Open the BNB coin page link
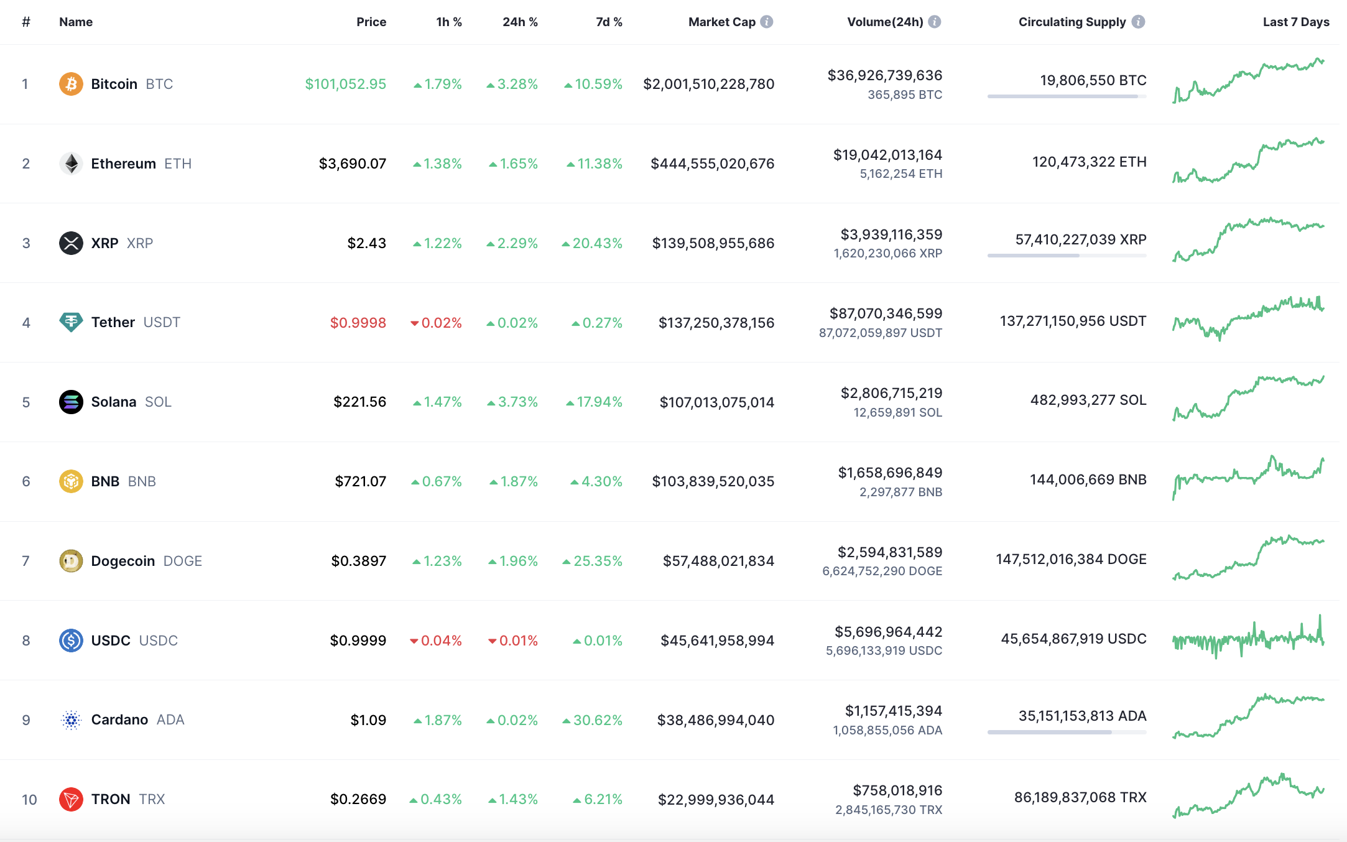 click(x=105, y=481)
